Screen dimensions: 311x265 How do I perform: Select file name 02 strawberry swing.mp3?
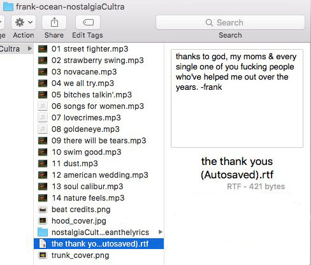click(98, 61)
